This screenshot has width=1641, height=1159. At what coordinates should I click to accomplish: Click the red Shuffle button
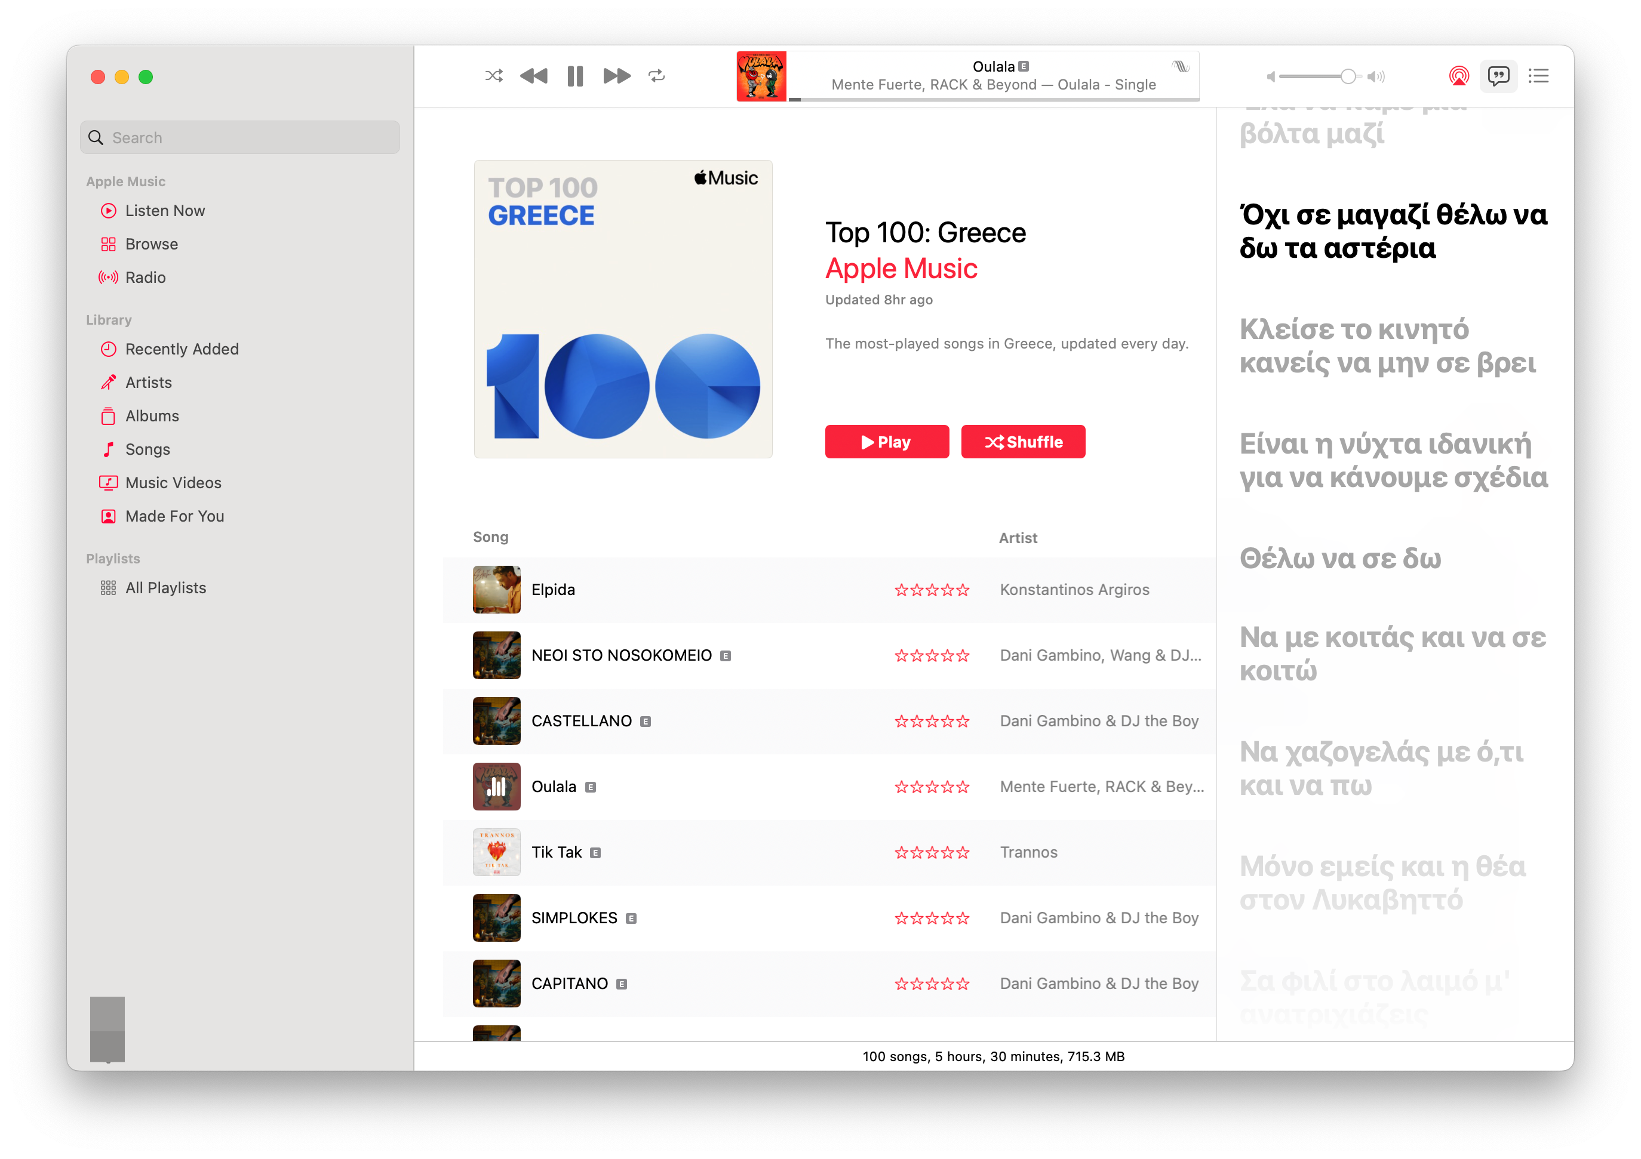1024,442
